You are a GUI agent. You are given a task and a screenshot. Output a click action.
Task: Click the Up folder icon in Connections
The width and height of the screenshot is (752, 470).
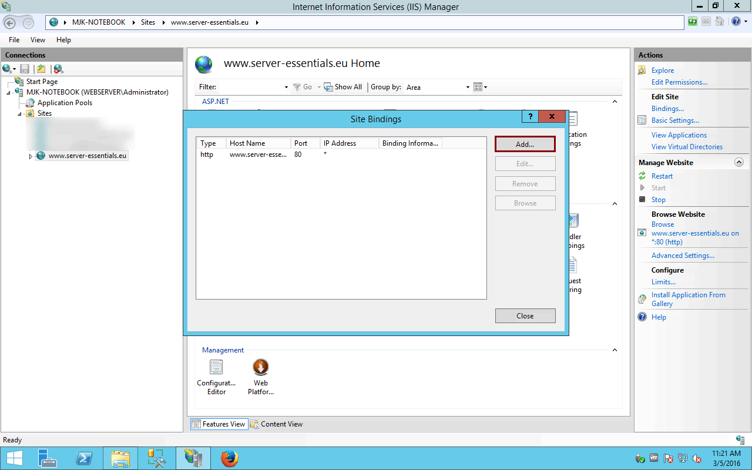point(41,69)
